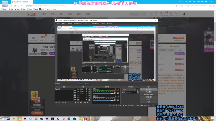Screen dimensions: 216x121
Task: Add a new source in OBS
Action: pyautogui.click(x=75, y=102)
